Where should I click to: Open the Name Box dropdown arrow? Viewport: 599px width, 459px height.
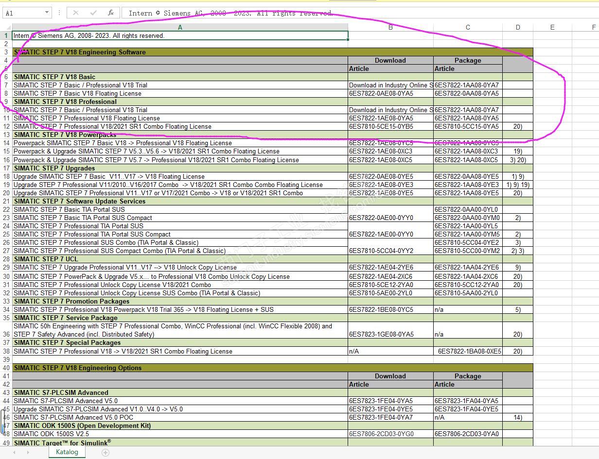(x=47, y=13)
